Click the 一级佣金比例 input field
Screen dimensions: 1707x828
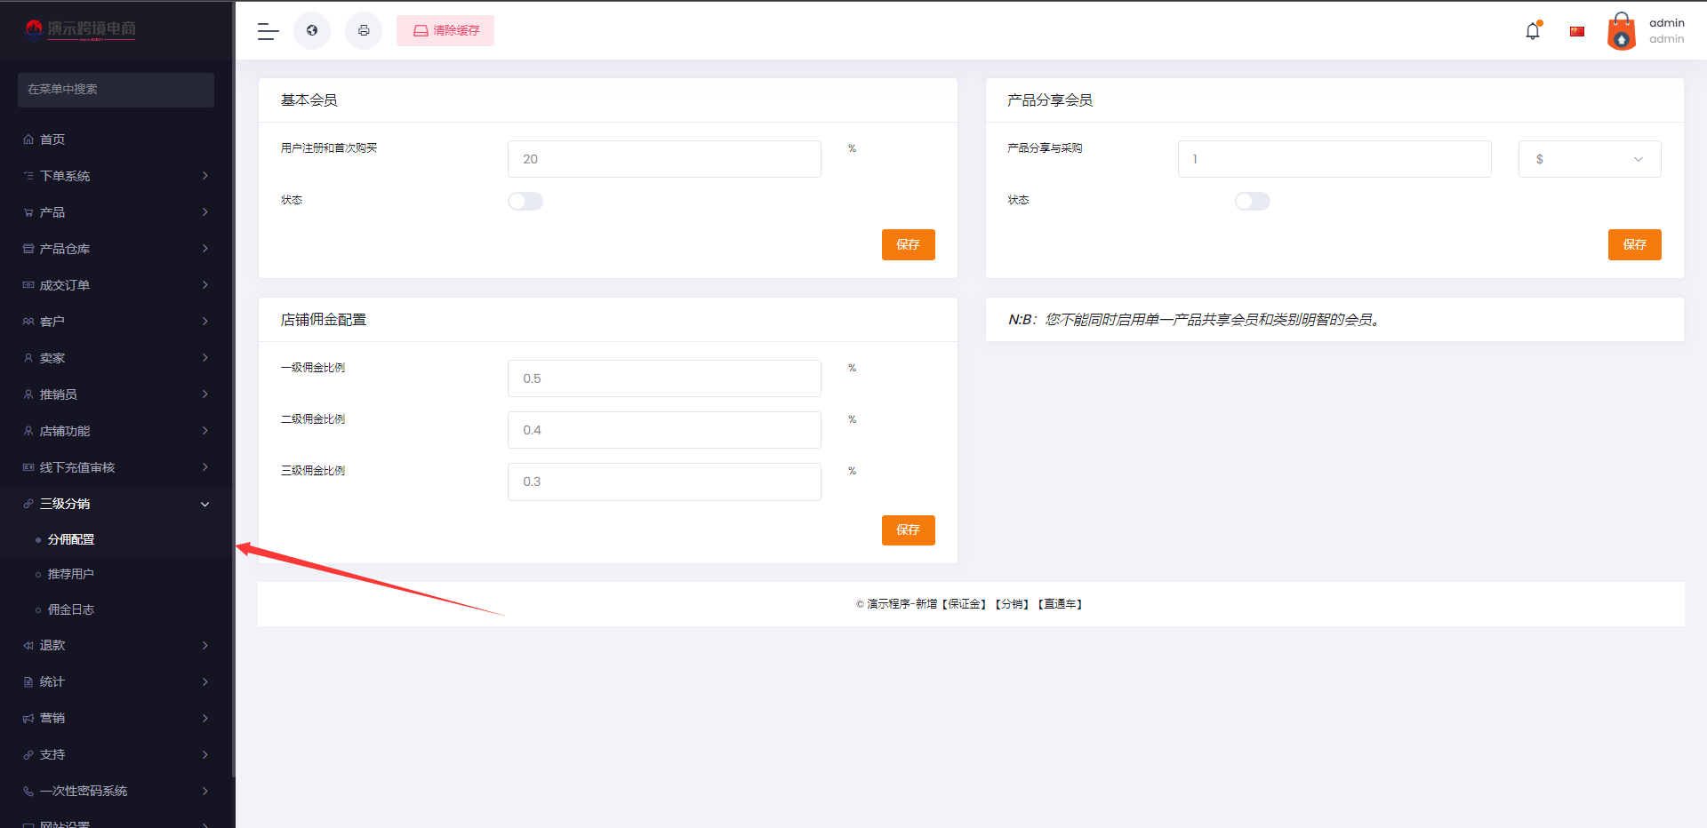(x=664, y=378)
